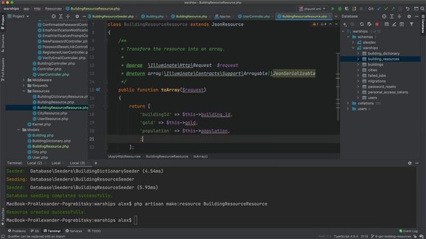Select CityResource.php in project tree

[x=52, y=114]
